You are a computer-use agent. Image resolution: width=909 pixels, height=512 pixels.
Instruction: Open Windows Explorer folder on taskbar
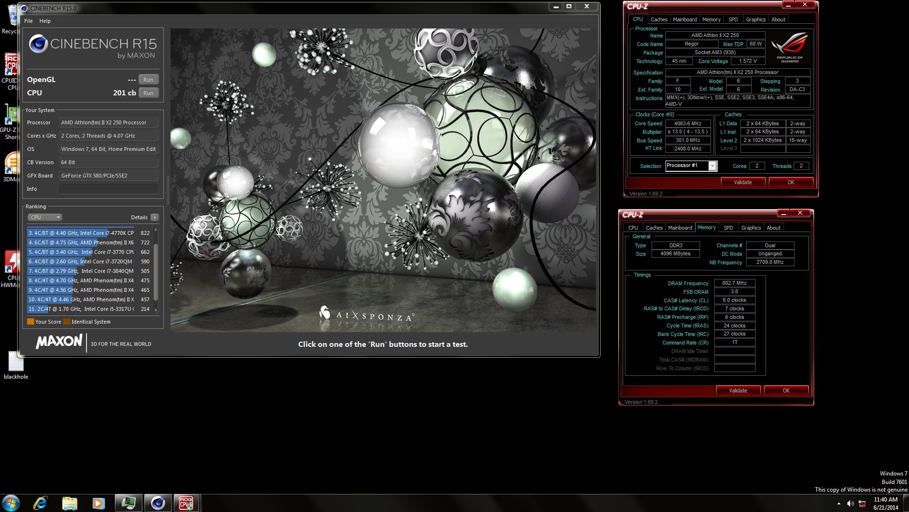click(x=69, y=503)
